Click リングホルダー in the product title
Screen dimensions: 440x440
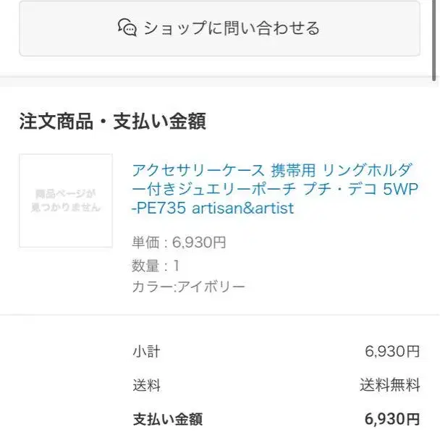[x=366, y=171]
